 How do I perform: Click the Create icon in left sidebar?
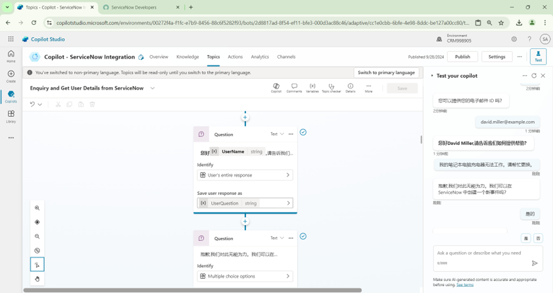(x=11, y=76)
